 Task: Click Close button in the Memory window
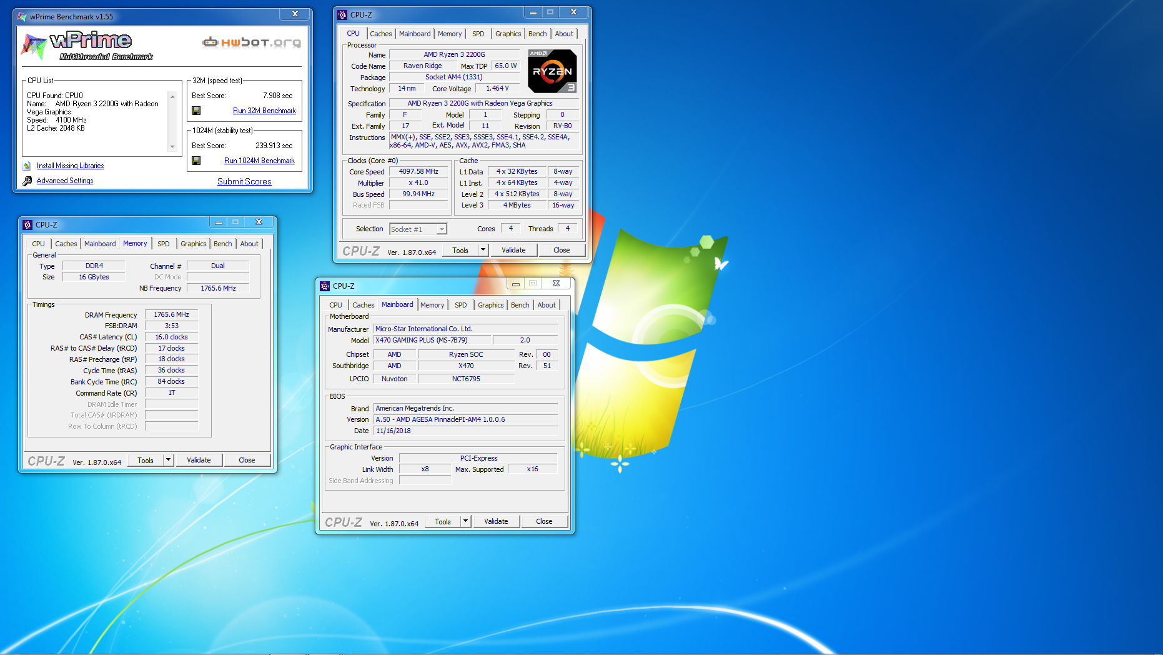coord(247,460)
